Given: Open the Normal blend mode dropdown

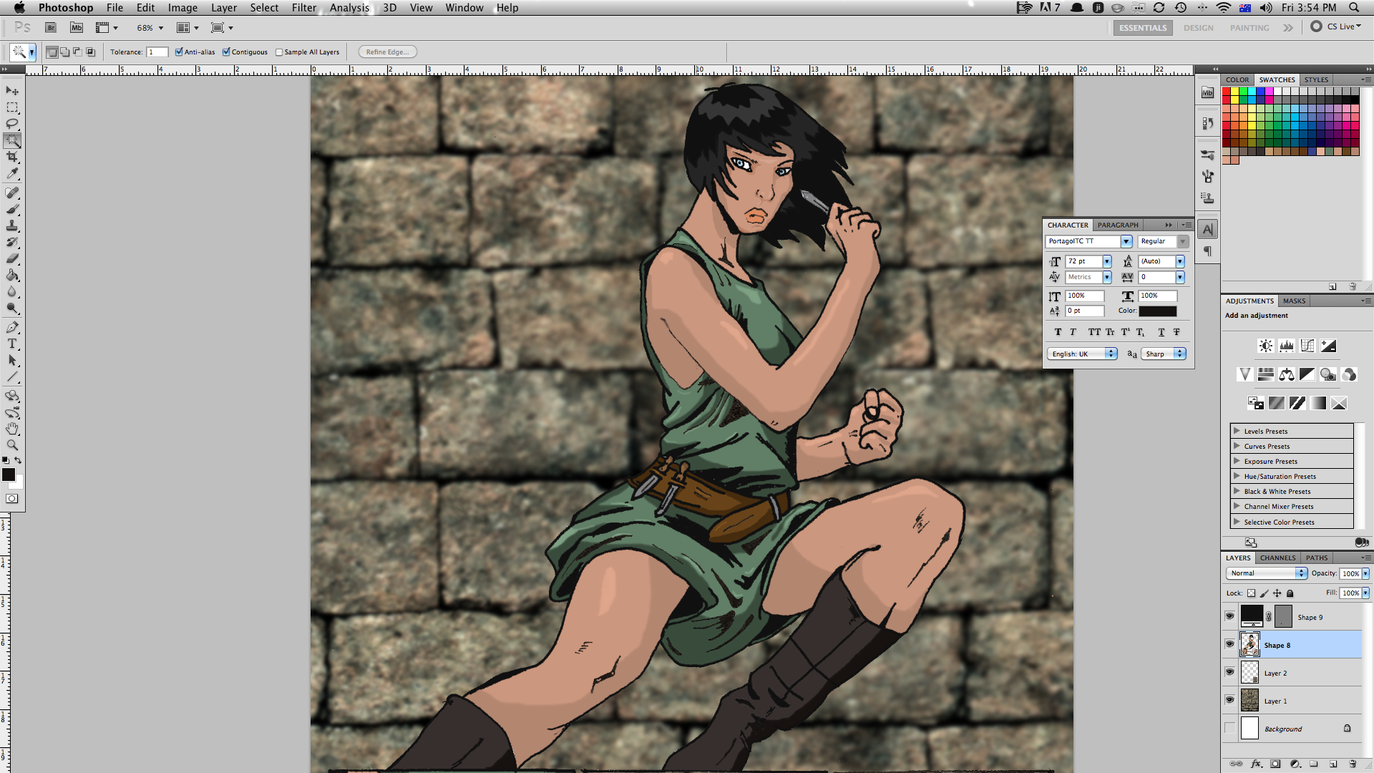Looking at the screenshot, I should (1267, 573).
